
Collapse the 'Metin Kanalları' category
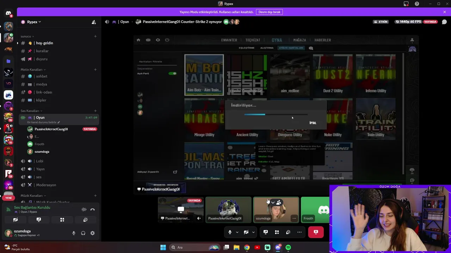33,70
